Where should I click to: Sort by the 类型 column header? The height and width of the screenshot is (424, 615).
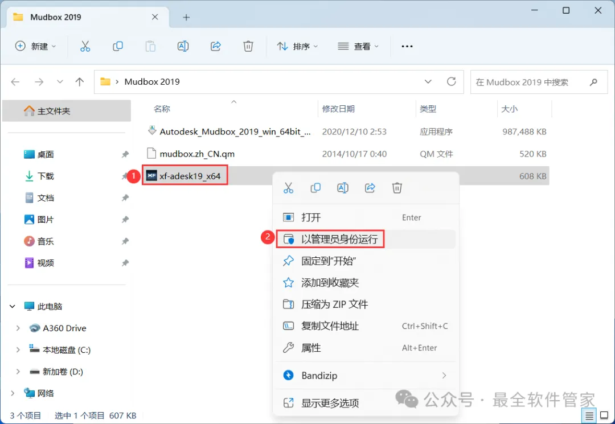click(428, 109)
